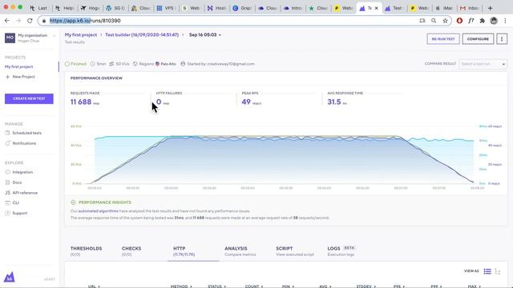Open the CLI entry in the sidebar
The width and height of the screenshot is (513, 288).
pos(13,202)
